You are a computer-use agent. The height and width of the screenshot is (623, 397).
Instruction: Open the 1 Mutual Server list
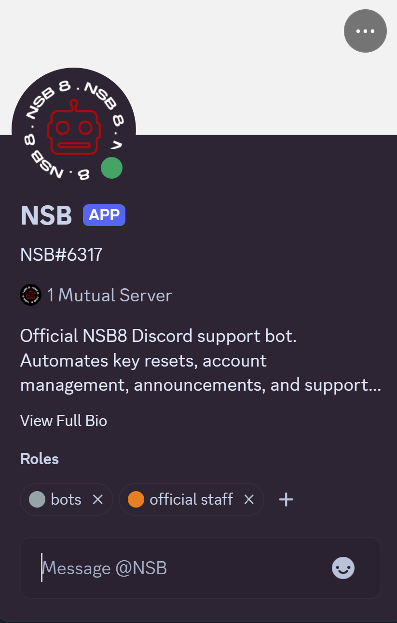(x=110, y=295)
